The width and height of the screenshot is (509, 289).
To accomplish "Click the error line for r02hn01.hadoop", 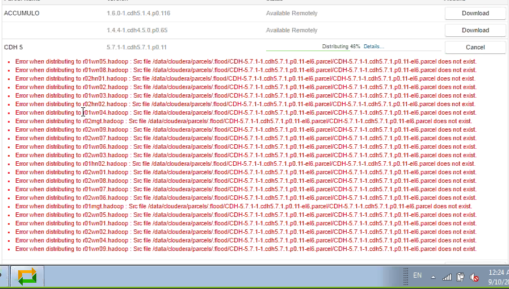I will coord(245,78).
